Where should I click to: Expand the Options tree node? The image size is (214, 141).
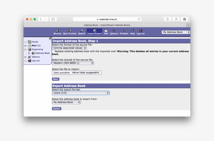(x=25, y=57)
